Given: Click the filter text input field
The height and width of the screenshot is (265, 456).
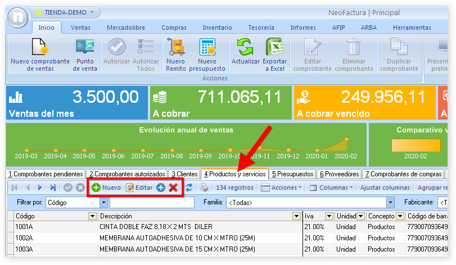Looking at the screenshot, I should pyautogui.click(x=152, y=203).
